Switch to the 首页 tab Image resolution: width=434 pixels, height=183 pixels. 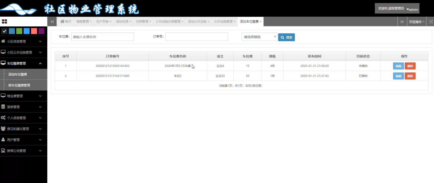(x=66, y=21)
